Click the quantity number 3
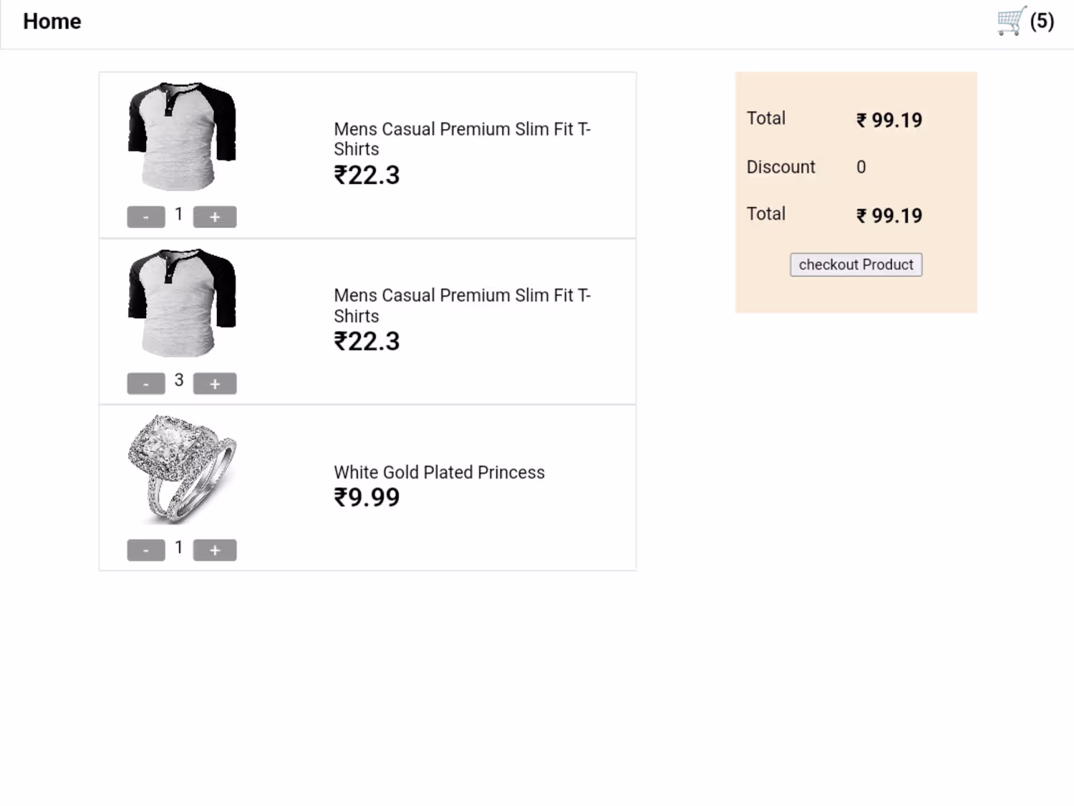 click(179, 380)
